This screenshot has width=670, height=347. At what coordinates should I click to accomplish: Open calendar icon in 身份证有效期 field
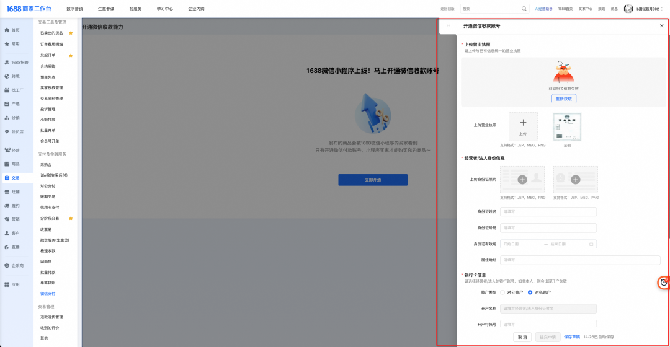point(591,244)
